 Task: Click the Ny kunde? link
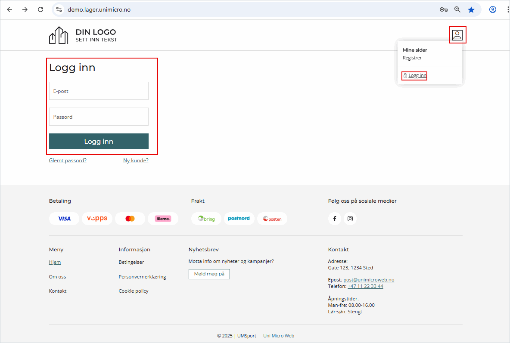136,161
